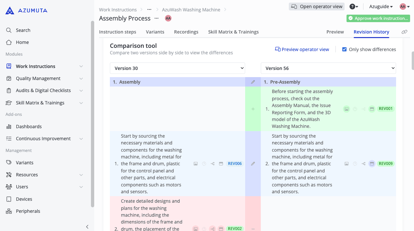Screen dimensions: 414x231
Task: Collapse the sidebar with the arrow
Action: tap(87, 227)
